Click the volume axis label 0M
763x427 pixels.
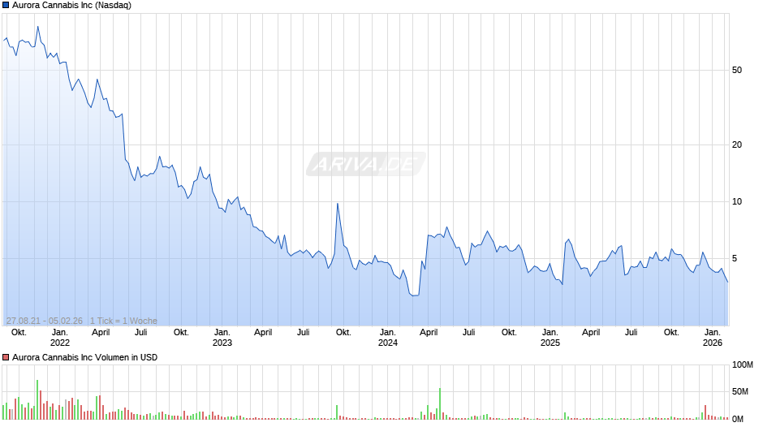[738, 419]
